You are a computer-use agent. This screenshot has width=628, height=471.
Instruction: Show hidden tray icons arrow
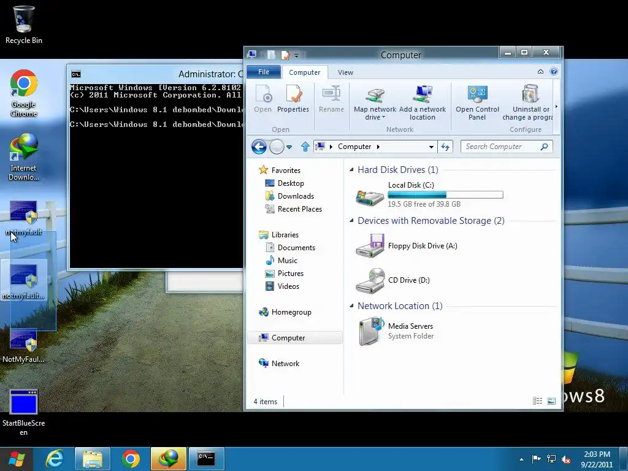pyautogui.click(x=521, y=459)
